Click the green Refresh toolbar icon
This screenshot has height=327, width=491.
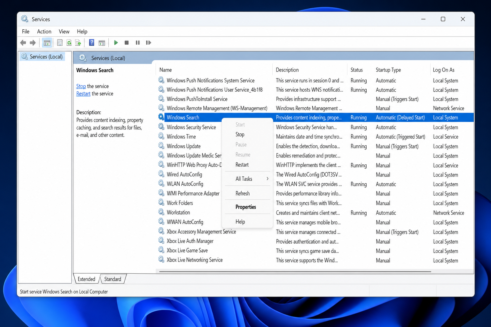pos(69,42)
